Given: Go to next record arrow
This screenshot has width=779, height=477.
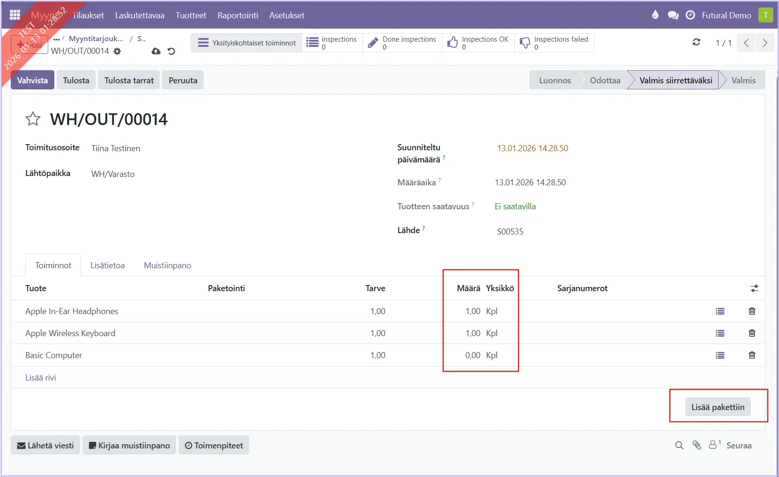Looking at the screenshot, I should [765, 43].
